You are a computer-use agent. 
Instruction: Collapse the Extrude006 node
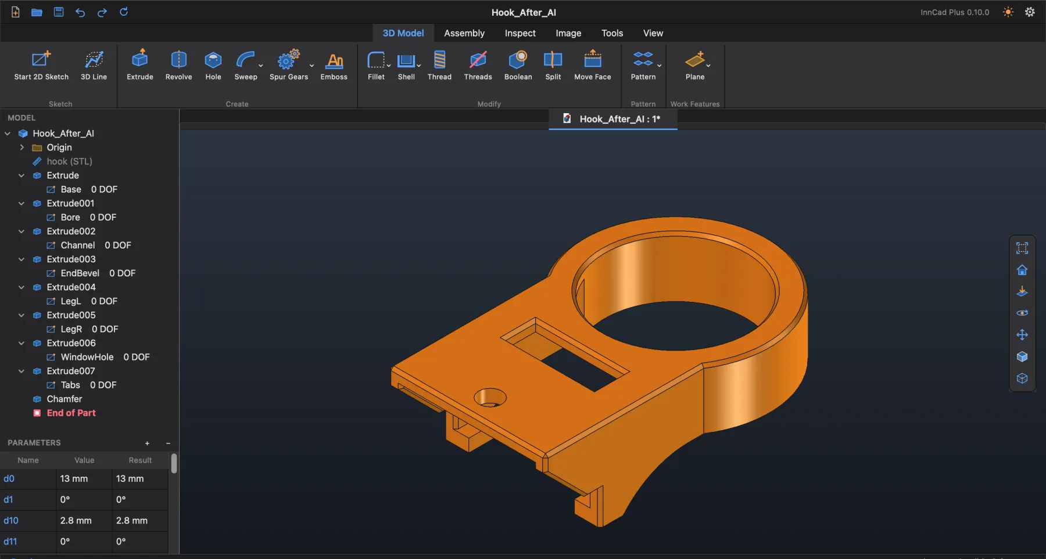tap(22, 343)
